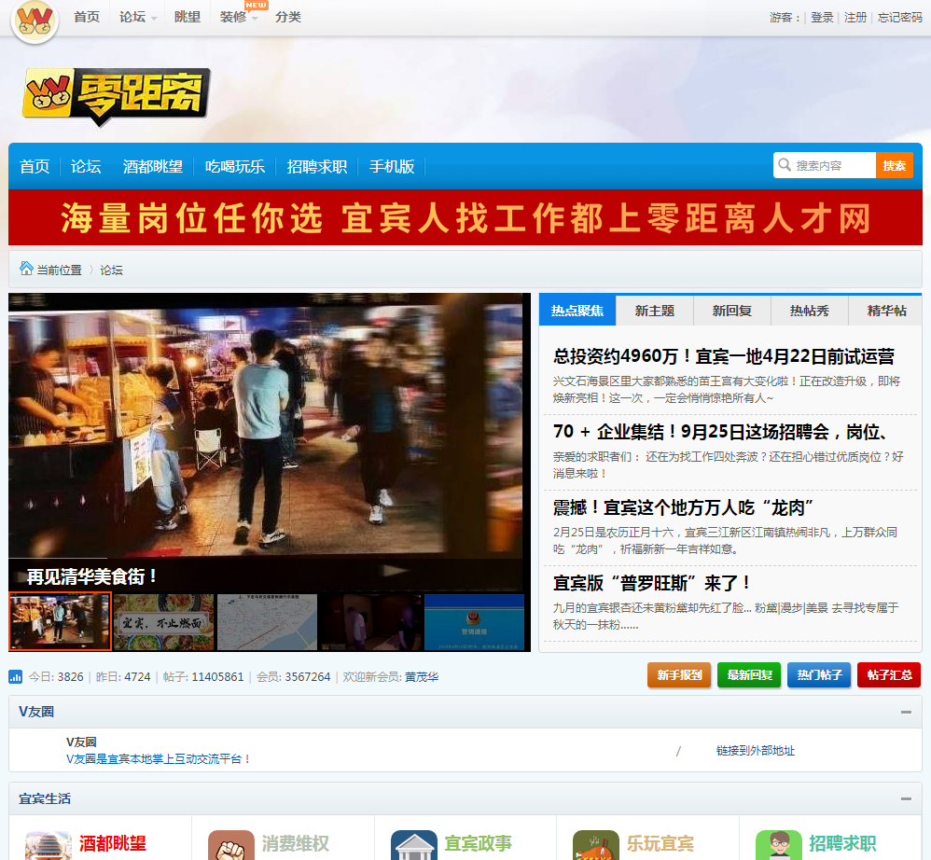Viewport: 931px width, 860px height.
Task: Click the 零距离 site banner logo
Action: pos(116,95)
